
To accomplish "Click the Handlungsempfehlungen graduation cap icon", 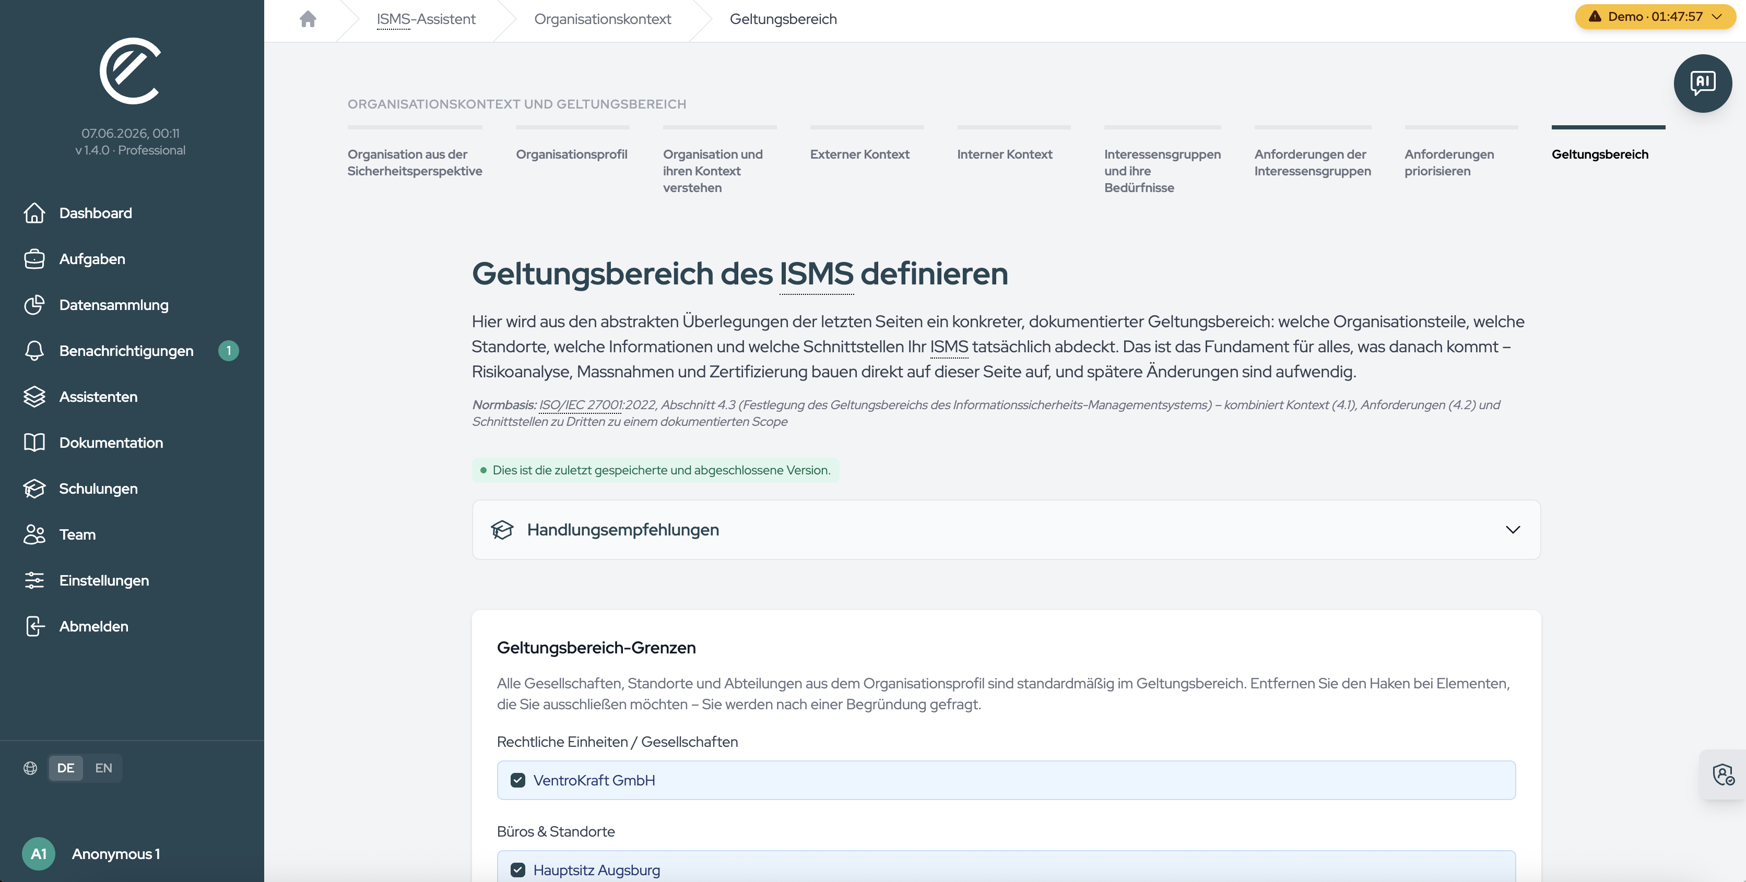I will [502, 530].
